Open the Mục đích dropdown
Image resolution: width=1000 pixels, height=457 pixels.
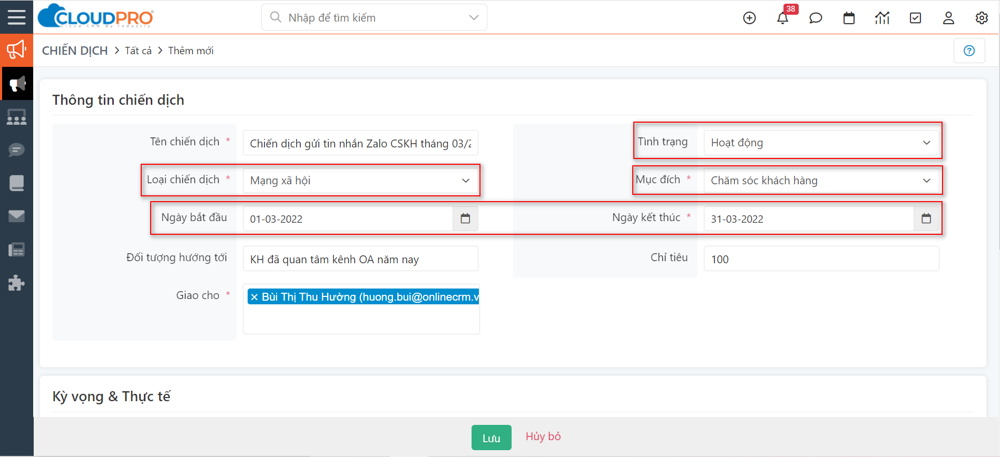(821, 181)
